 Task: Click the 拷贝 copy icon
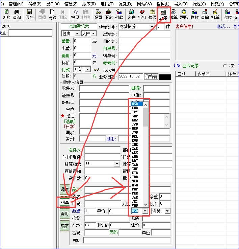[x=75, y=14]
